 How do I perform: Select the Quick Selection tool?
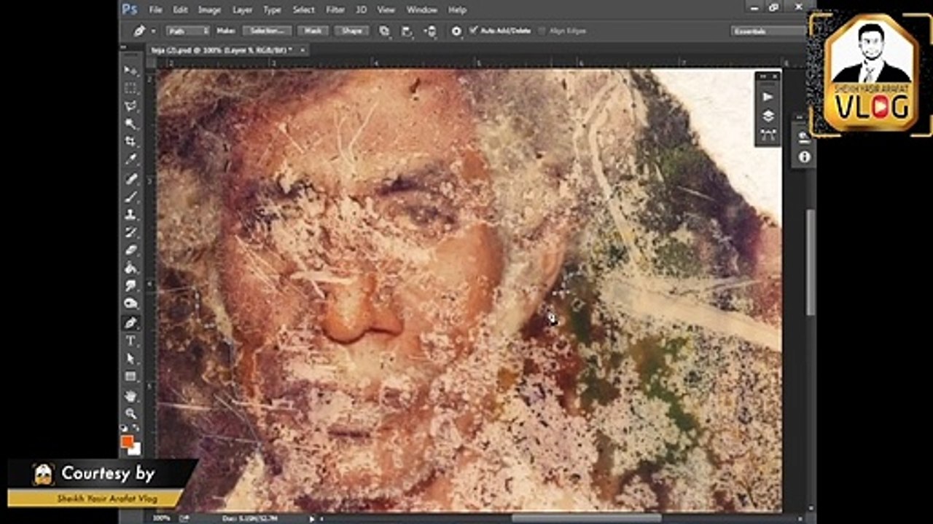(130, 124)
